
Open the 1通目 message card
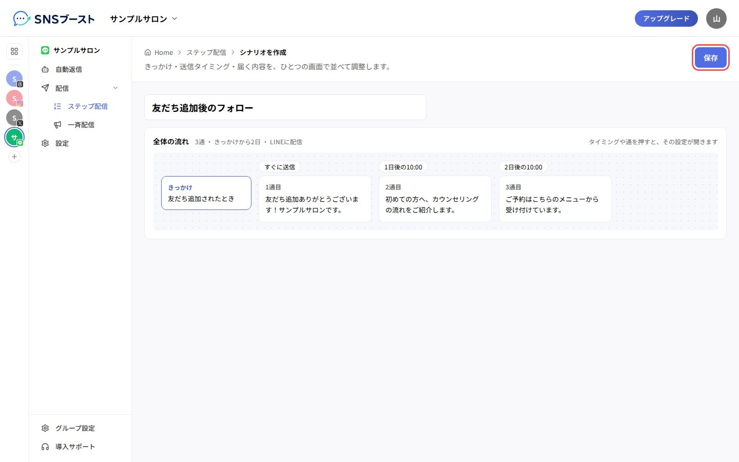point(315,199)
